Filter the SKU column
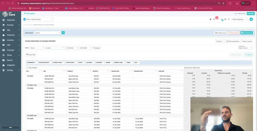The width and height of the screenshot is (257, 131). [66, 71]
